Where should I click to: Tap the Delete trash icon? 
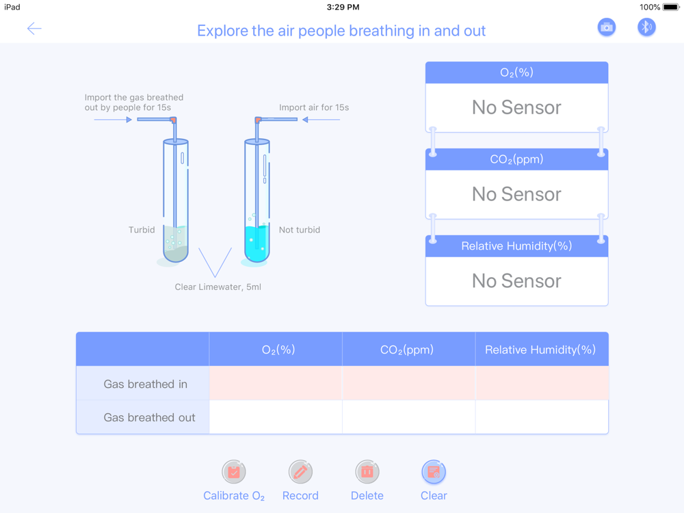(x=367, y=472)
